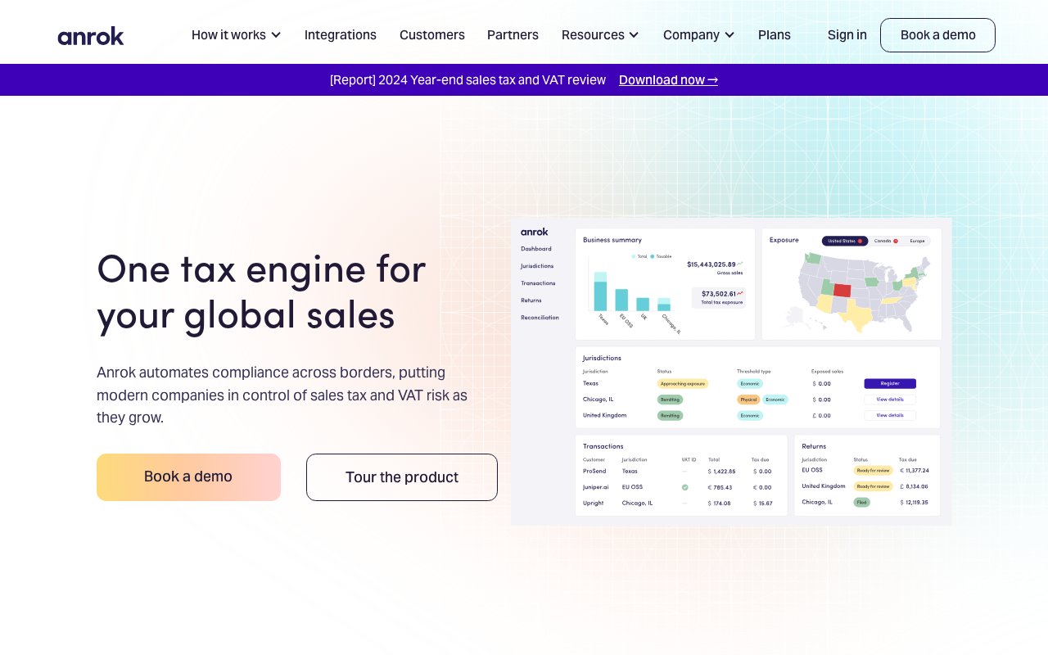Viewport: 1048px width, 655px height.
Task: Switch Exposure map to Europe
Action: (917, 241)
